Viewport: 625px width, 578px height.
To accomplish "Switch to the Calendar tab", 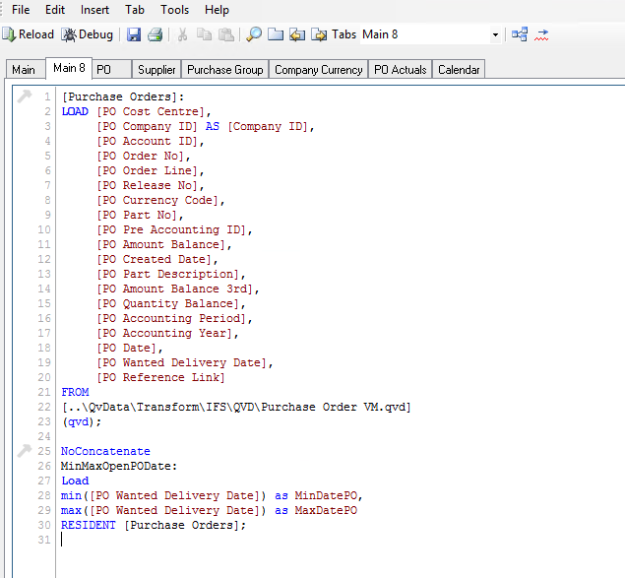I will pos(459,70).
